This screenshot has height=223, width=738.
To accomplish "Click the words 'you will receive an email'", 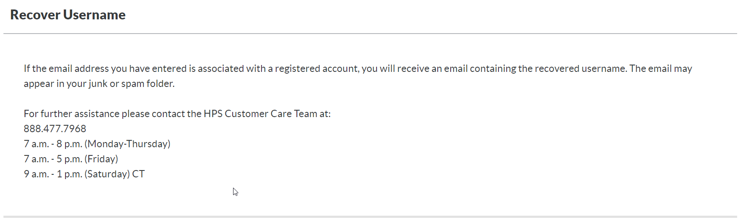I will pyautogui.click(x=414, y=68).
